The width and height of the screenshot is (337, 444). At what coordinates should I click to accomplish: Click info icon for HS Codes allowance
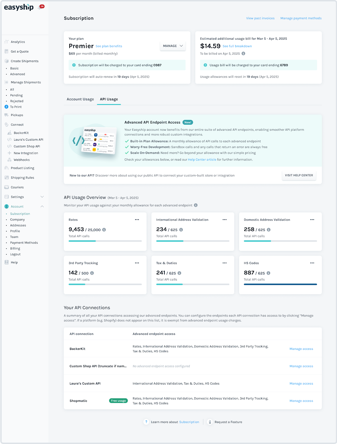pos(268,273)
